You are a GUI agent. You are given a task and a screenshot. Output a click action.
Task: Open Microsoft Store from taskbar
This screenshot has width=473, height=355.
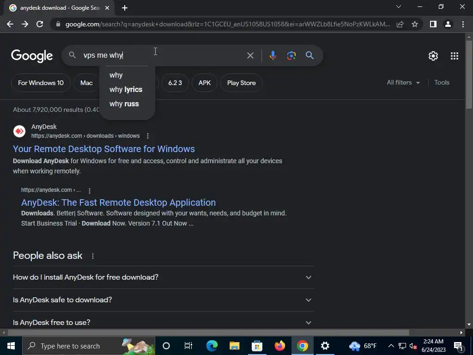tap(257, 346)
